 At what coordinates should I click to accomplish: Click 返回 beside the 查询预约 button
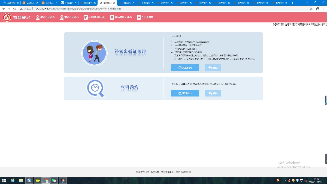pyautogui.click(x=213, y=93)
